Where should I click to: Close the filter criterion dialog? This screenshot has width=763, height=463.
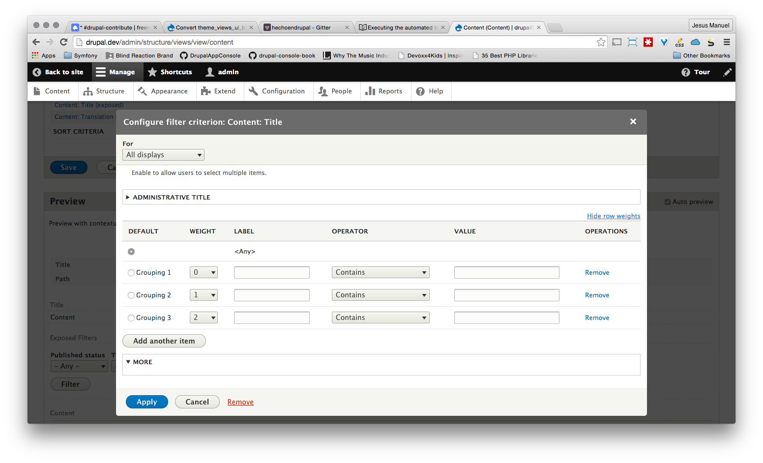633,121
